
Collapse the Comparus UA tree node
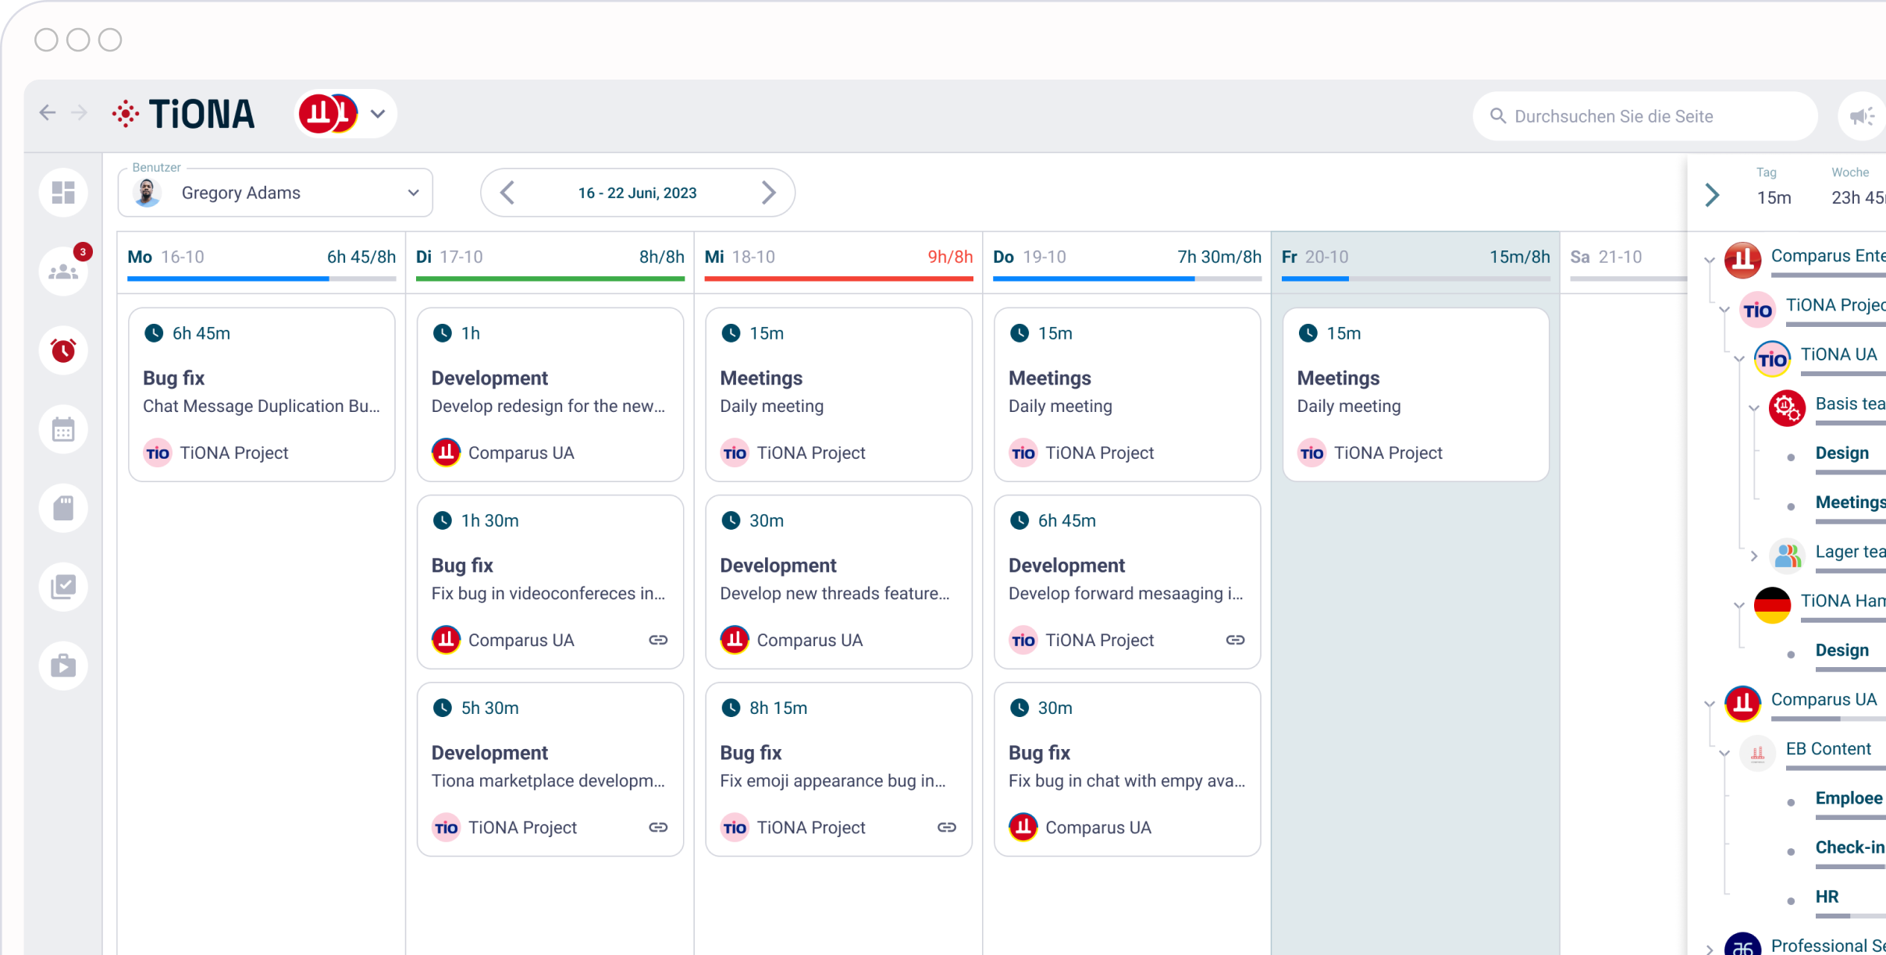(x=1710, y=704)
